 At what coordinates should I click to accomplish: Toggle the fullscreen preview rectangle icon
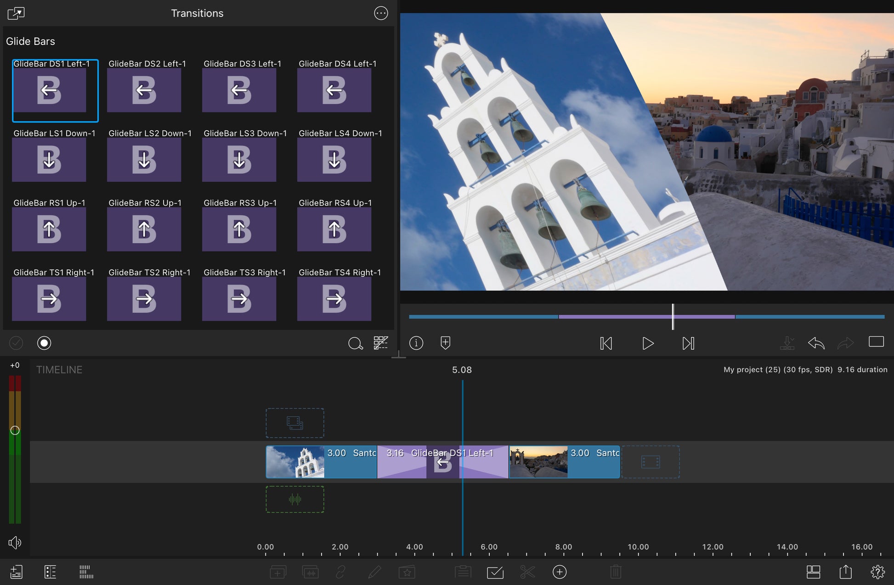click(x=876, y=342)
